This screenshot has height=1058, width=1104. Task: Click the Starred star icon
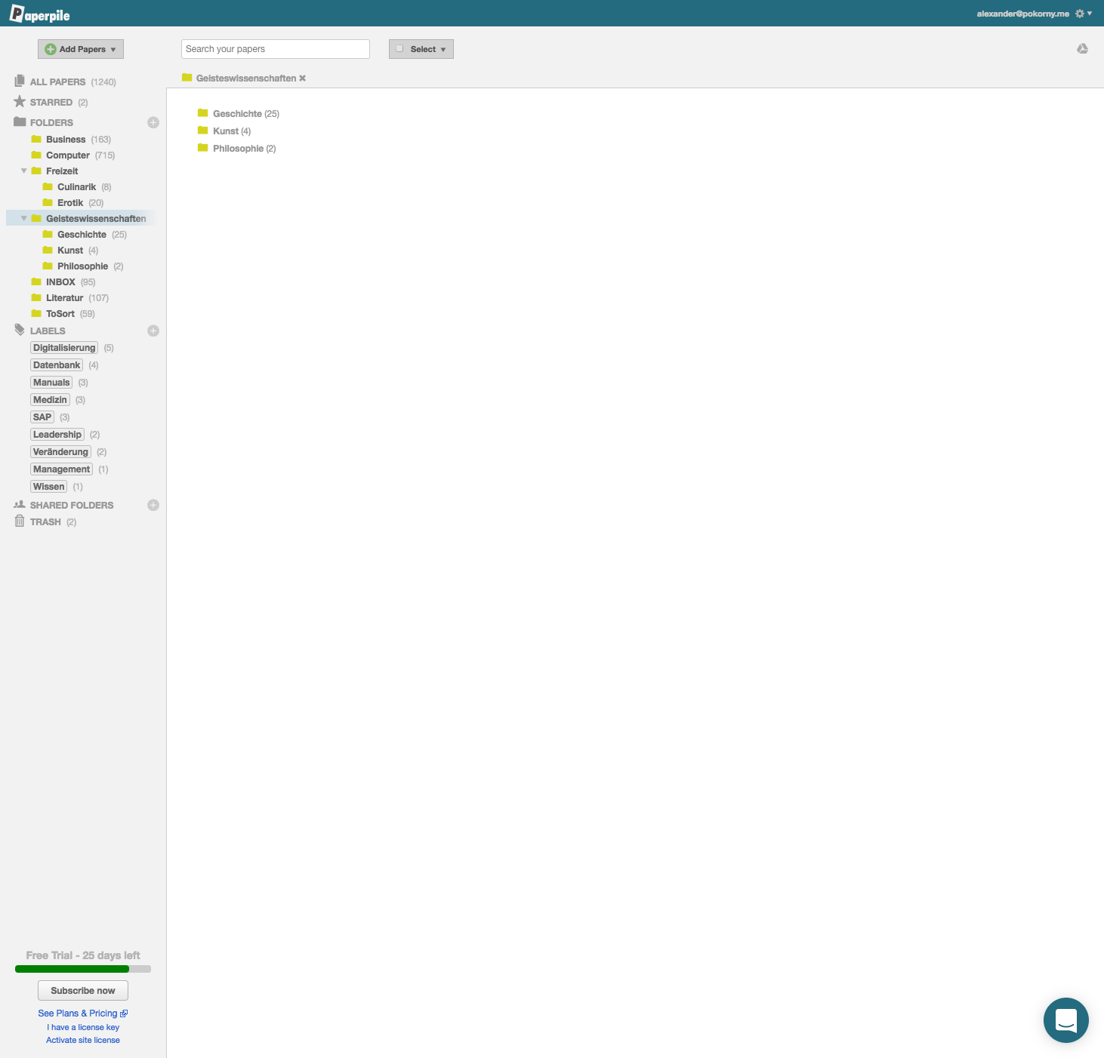point(20,101)
